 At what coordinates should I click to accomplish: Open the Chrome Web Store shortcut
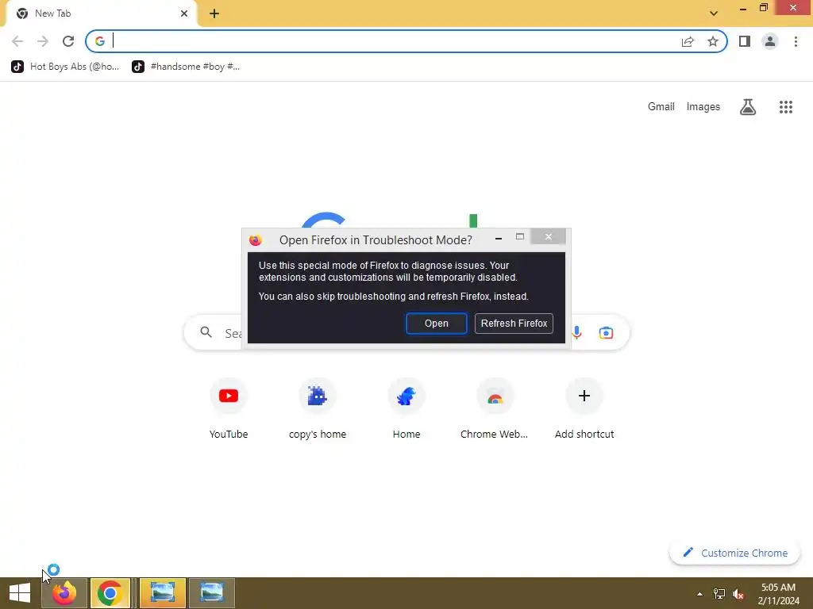(x=495, y=409)
